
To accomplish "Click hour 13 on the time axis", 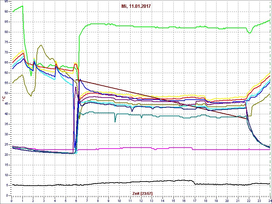I will coord(152,201).
